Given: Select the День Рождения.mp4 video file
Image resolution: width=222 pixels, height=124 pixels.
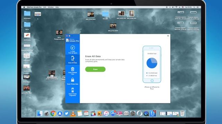Looking at the screenshot, I should tap(59, 35).
